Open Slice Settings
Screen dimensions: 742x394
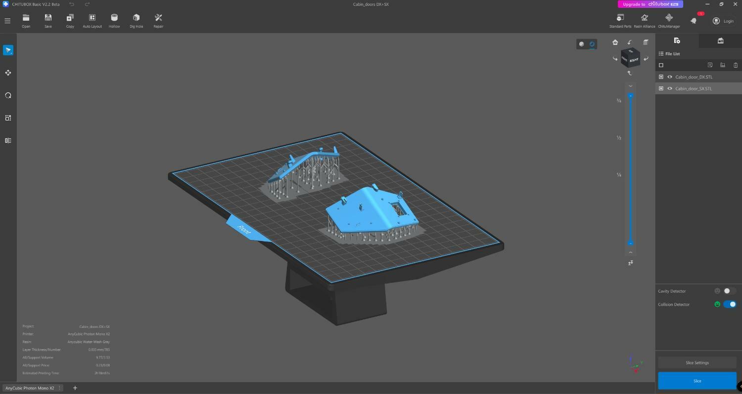pyautogui.click(x=697, y=363)
